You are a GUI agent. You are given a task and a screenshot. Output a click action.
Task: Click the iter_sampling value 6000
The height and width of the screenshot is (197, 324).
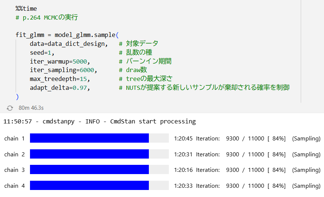click(87, 70)
